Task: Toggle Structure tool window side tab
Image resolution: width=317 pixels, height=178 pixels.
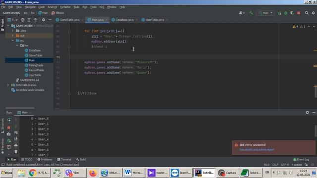Action: (x=2, y=126)
